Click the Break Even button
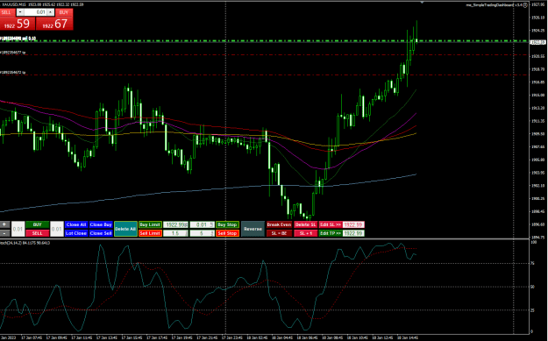 click(x=279, y=224)
